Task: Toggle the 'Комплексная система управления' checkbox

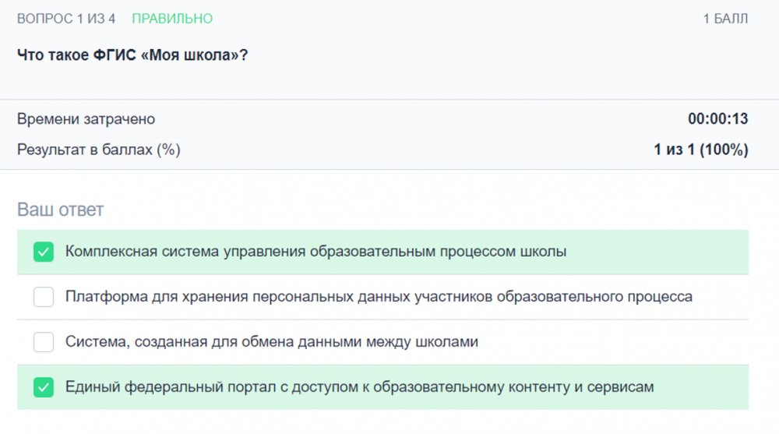Action: pos(44,252)
